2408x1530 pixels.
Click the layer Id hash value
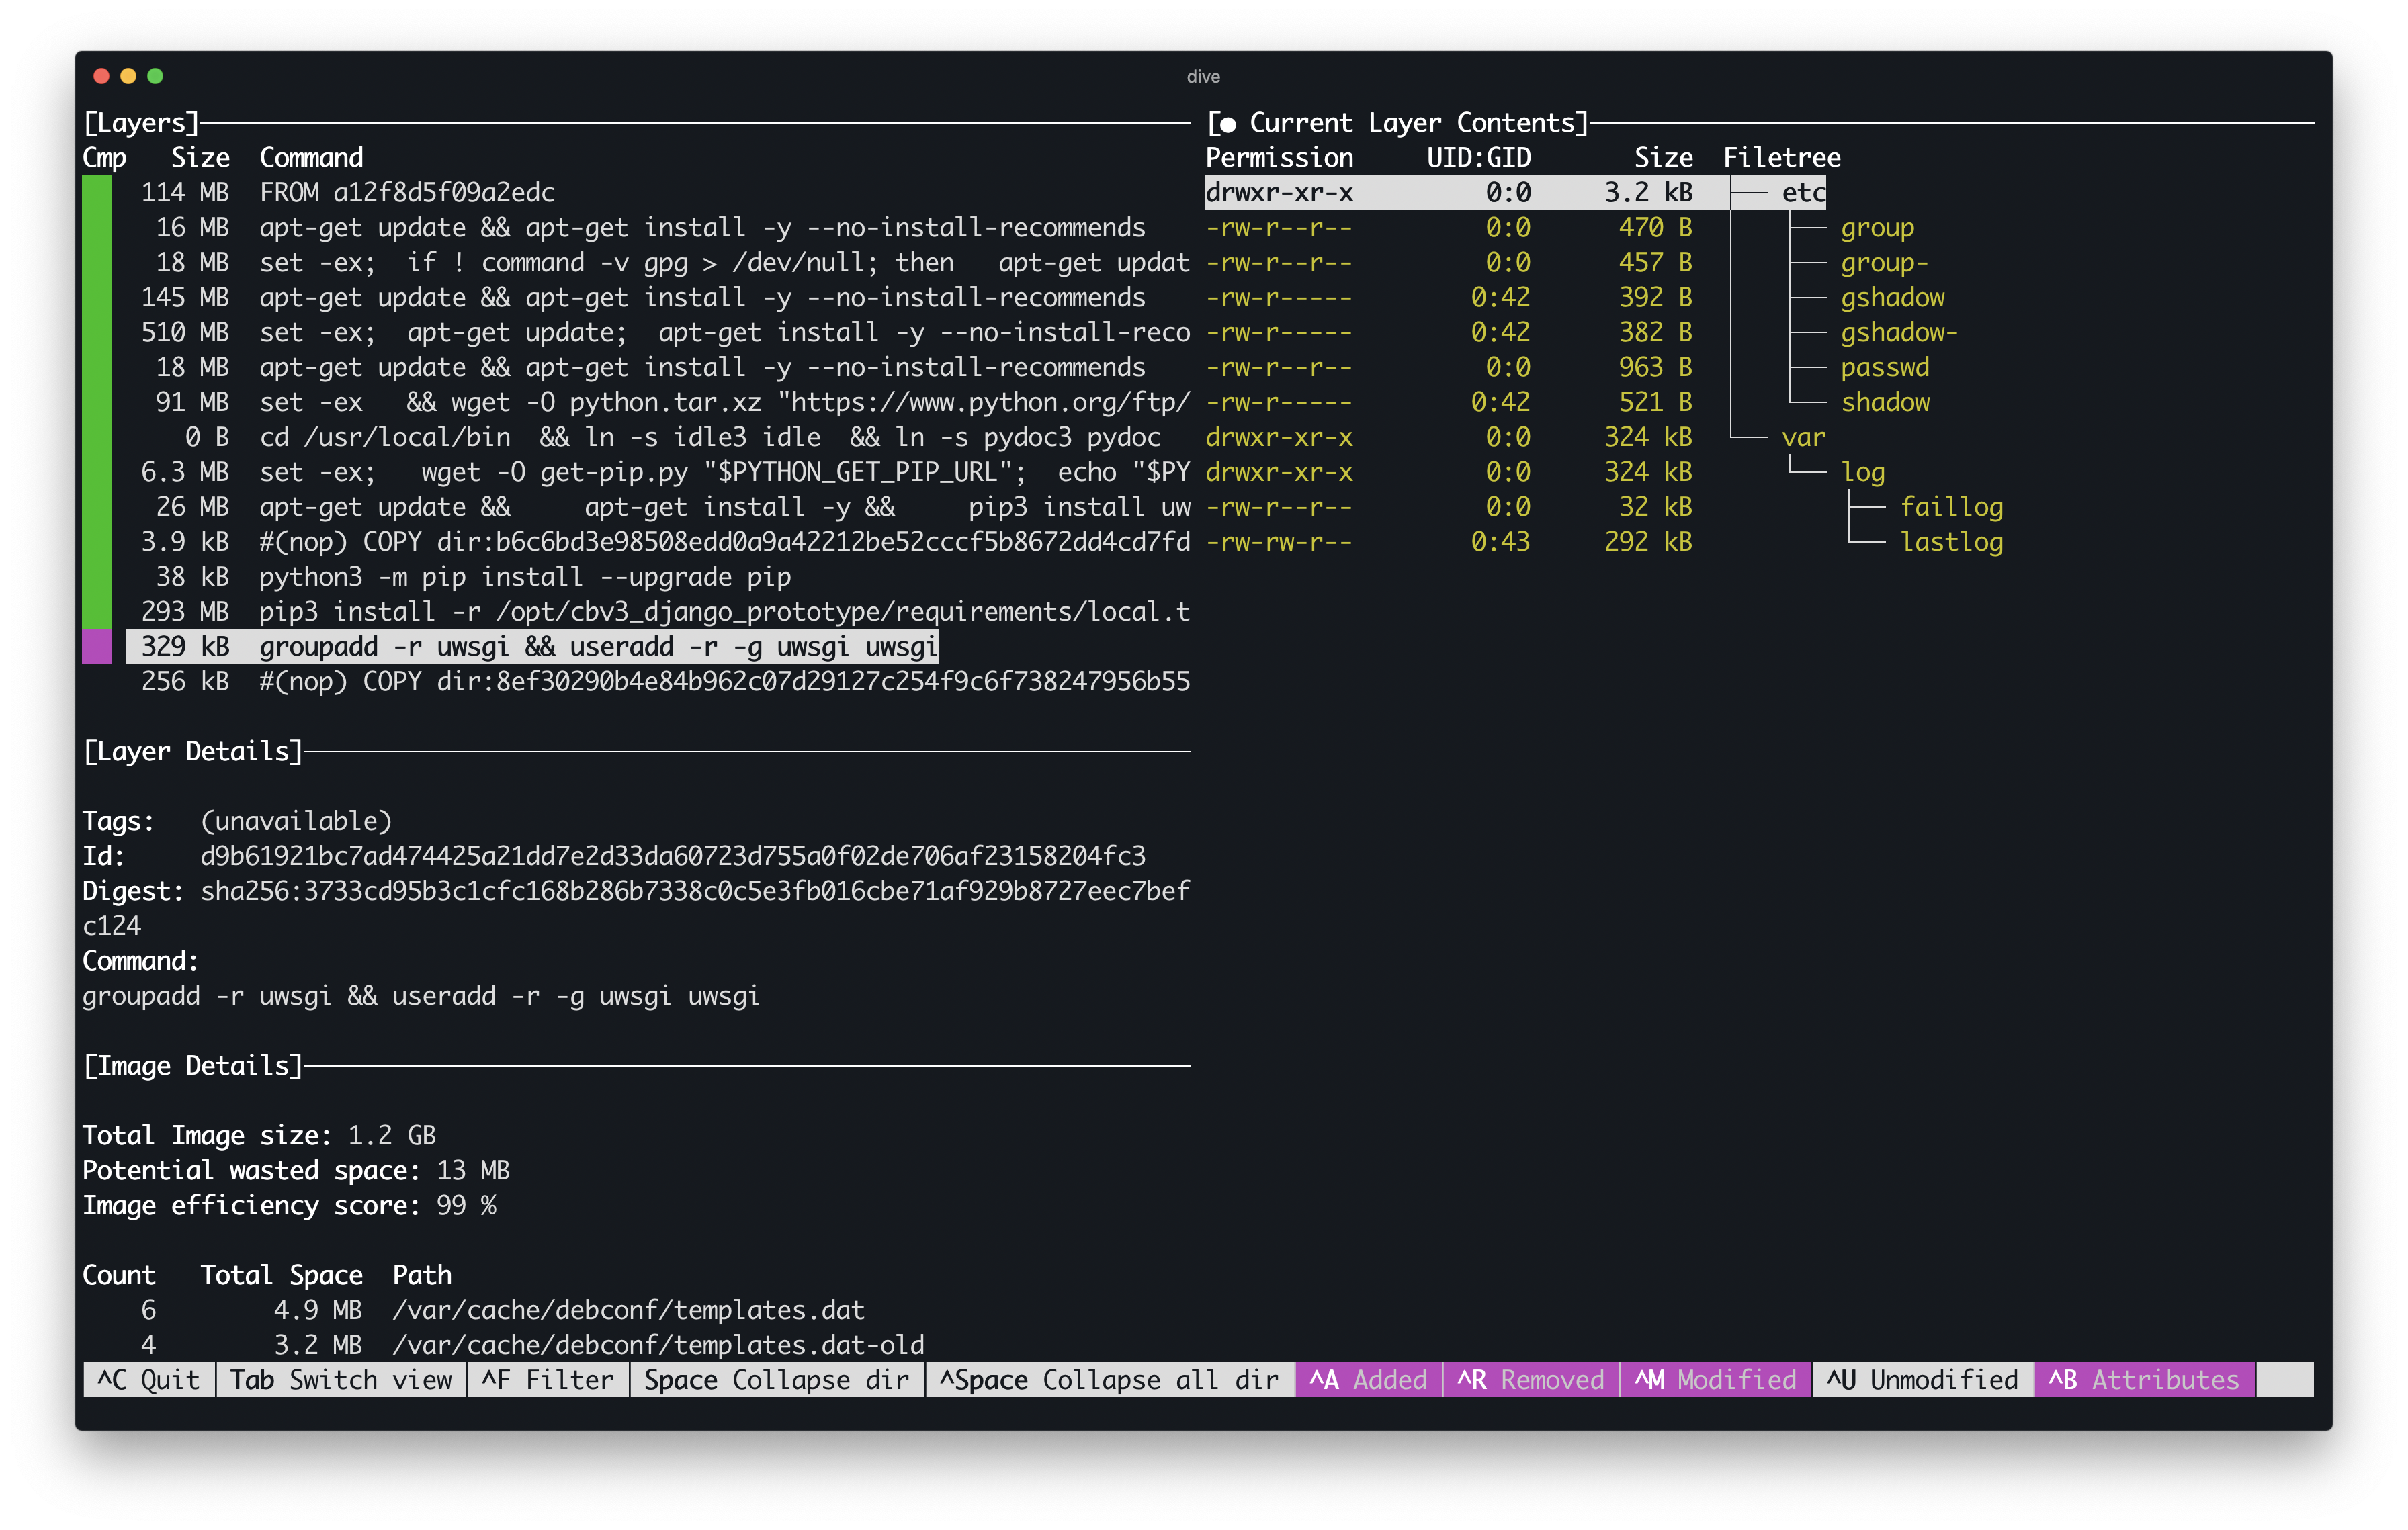point(673,856)
